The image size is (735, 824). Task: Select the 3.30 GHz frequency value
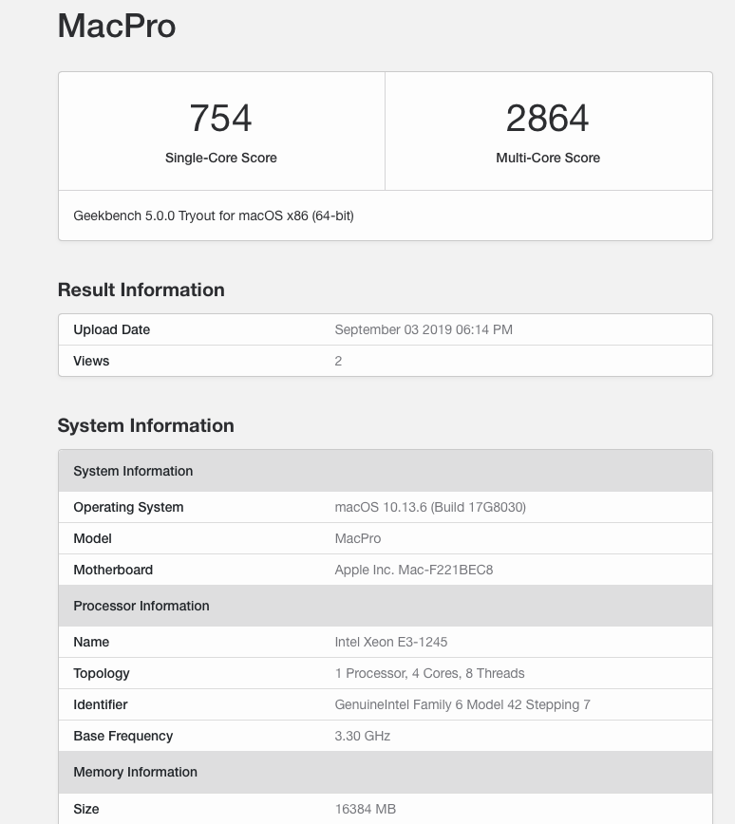click(362, 737)
